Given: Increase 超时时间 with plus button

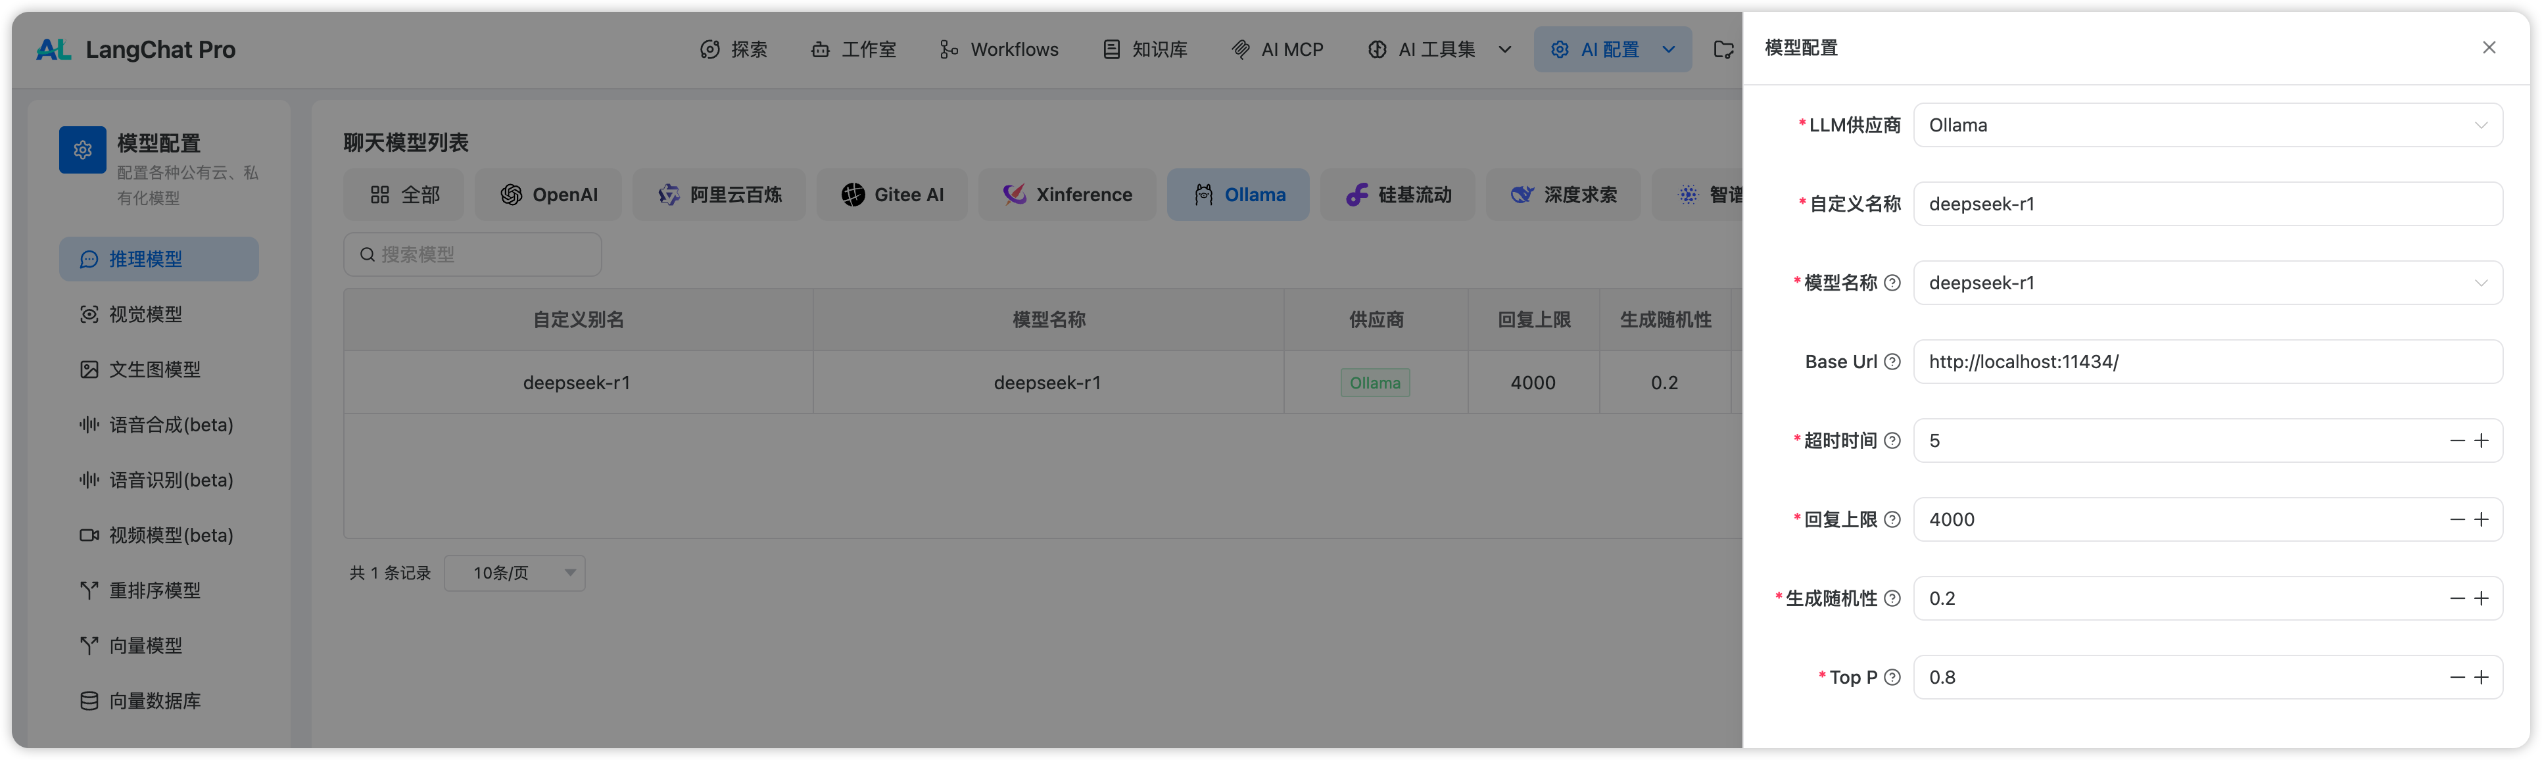Looking at the screenshot, I should pos(2482,441).
